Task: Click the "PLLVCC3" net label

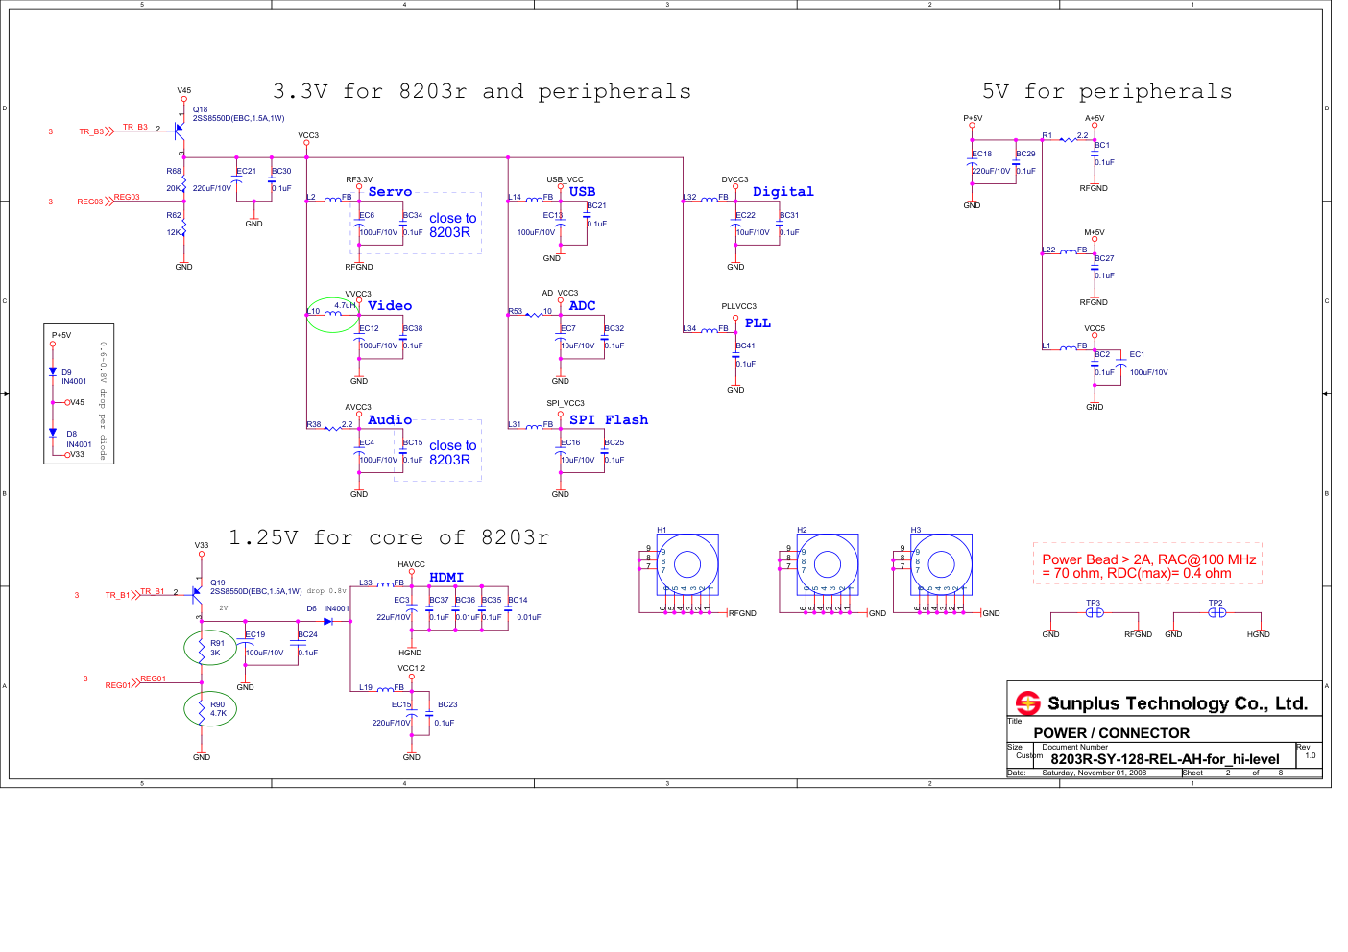Action: coord(738,307)
